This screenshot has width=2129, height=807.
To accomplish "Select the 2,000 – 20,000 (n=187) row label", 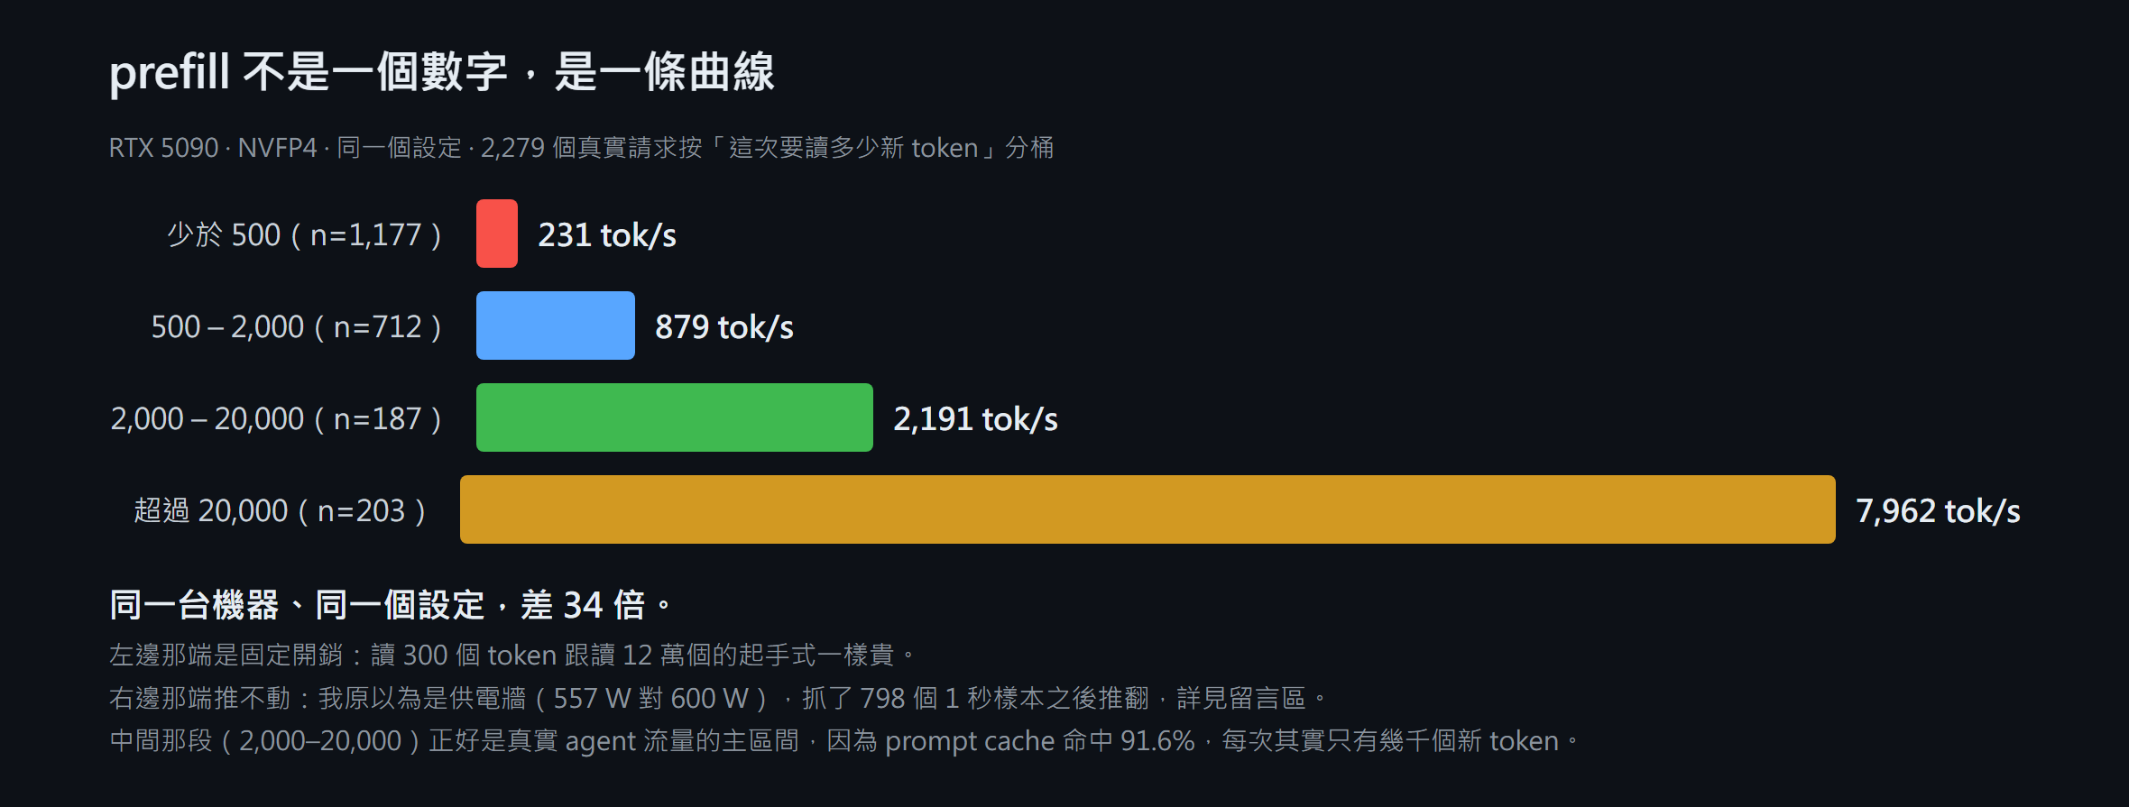I will click(x=277, y=419).
